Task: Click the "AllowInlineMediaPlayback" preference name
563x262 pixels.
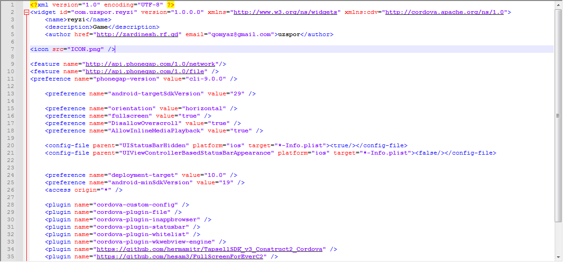Action: click(x=156, y=131)
